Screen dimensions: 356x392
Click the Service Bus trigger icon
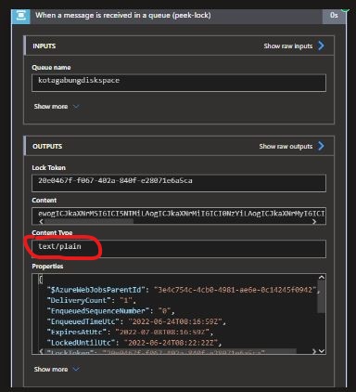point(21,16)
